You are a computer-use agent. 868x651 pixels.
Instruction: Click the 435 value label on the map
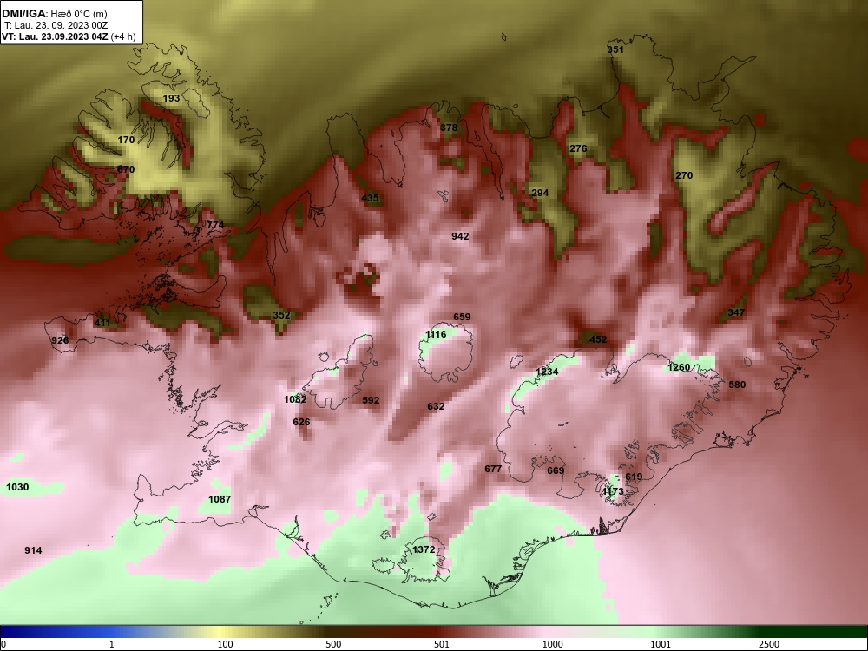[x=370, y=198]
